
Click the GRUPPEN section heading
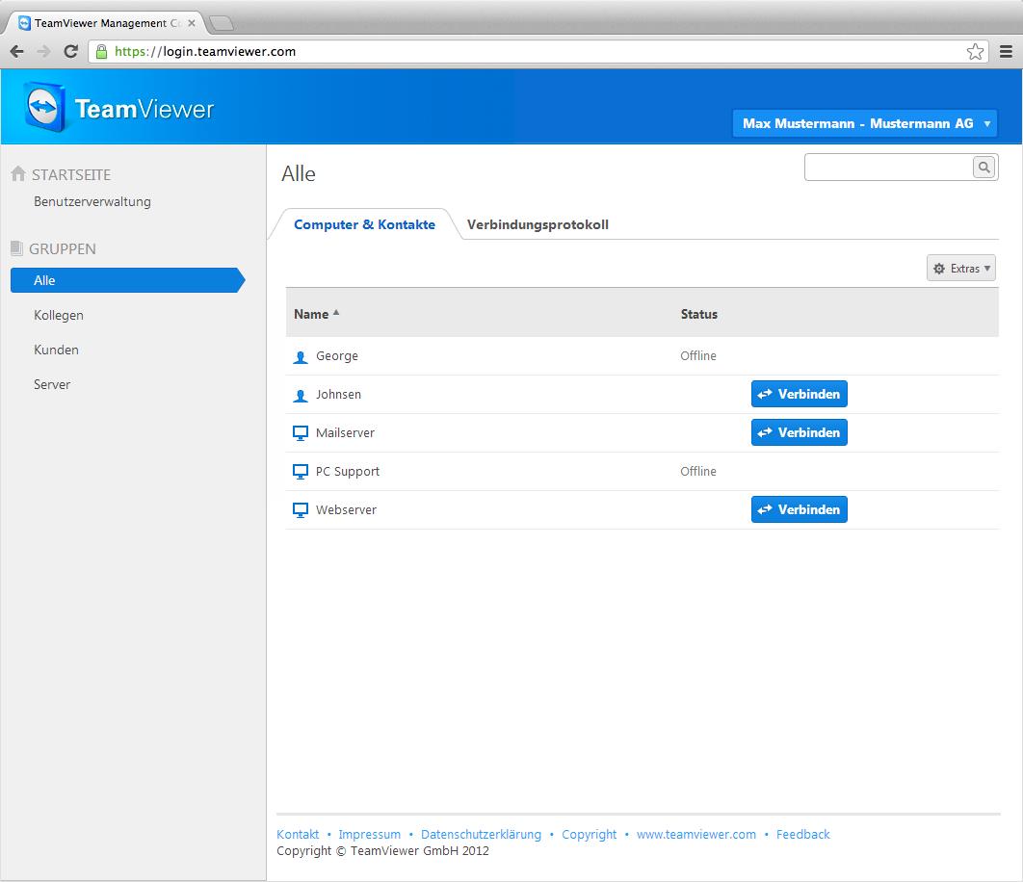click(x=63, y=248)
